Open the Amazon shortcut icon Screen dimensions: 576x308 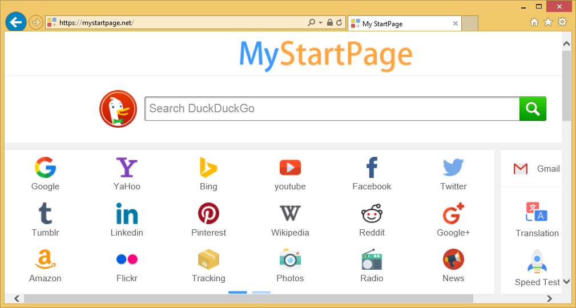coord(45,260)
